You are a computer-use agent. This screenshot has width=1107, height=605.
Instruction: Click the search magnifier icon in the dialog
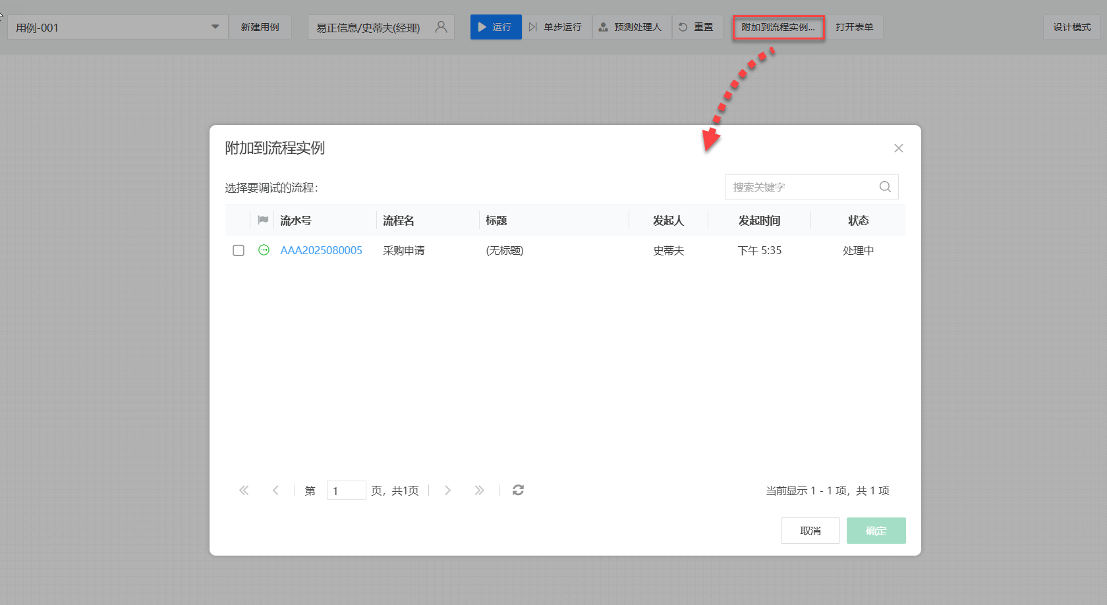click(x=884, y=187)
